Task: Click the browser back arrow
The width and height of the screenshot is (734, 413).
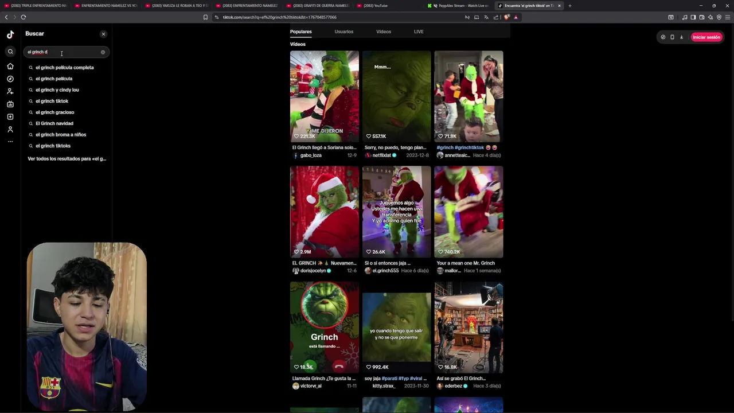Action: coord(6,17)
